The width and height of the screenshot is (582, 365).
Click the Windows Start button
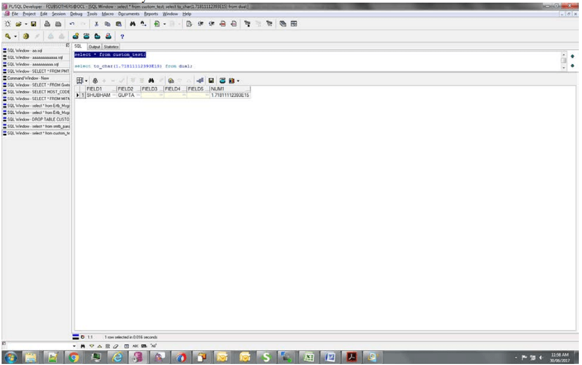(11, 358)
